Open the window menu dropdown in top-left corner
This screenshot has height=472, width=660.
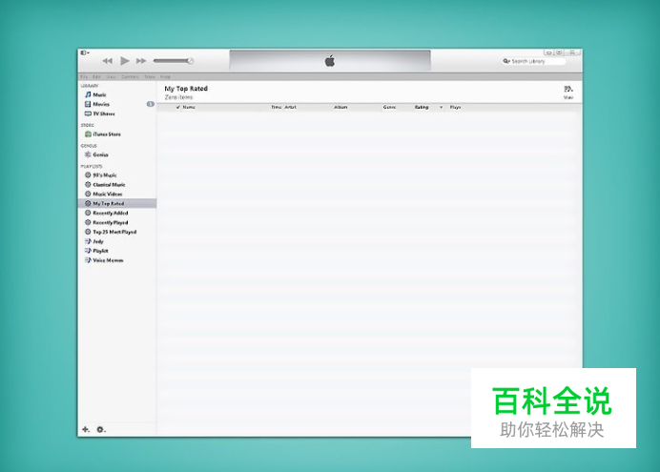click(x=85, y=52)
